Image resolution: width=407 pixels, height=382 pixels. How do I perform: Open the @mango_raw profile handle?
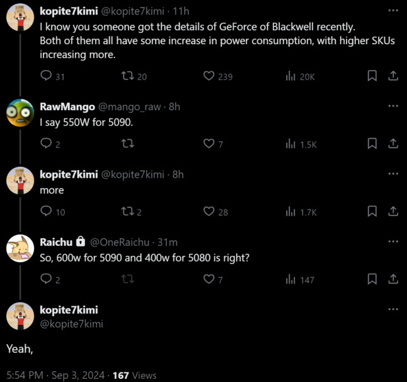[x=129, y=107]
